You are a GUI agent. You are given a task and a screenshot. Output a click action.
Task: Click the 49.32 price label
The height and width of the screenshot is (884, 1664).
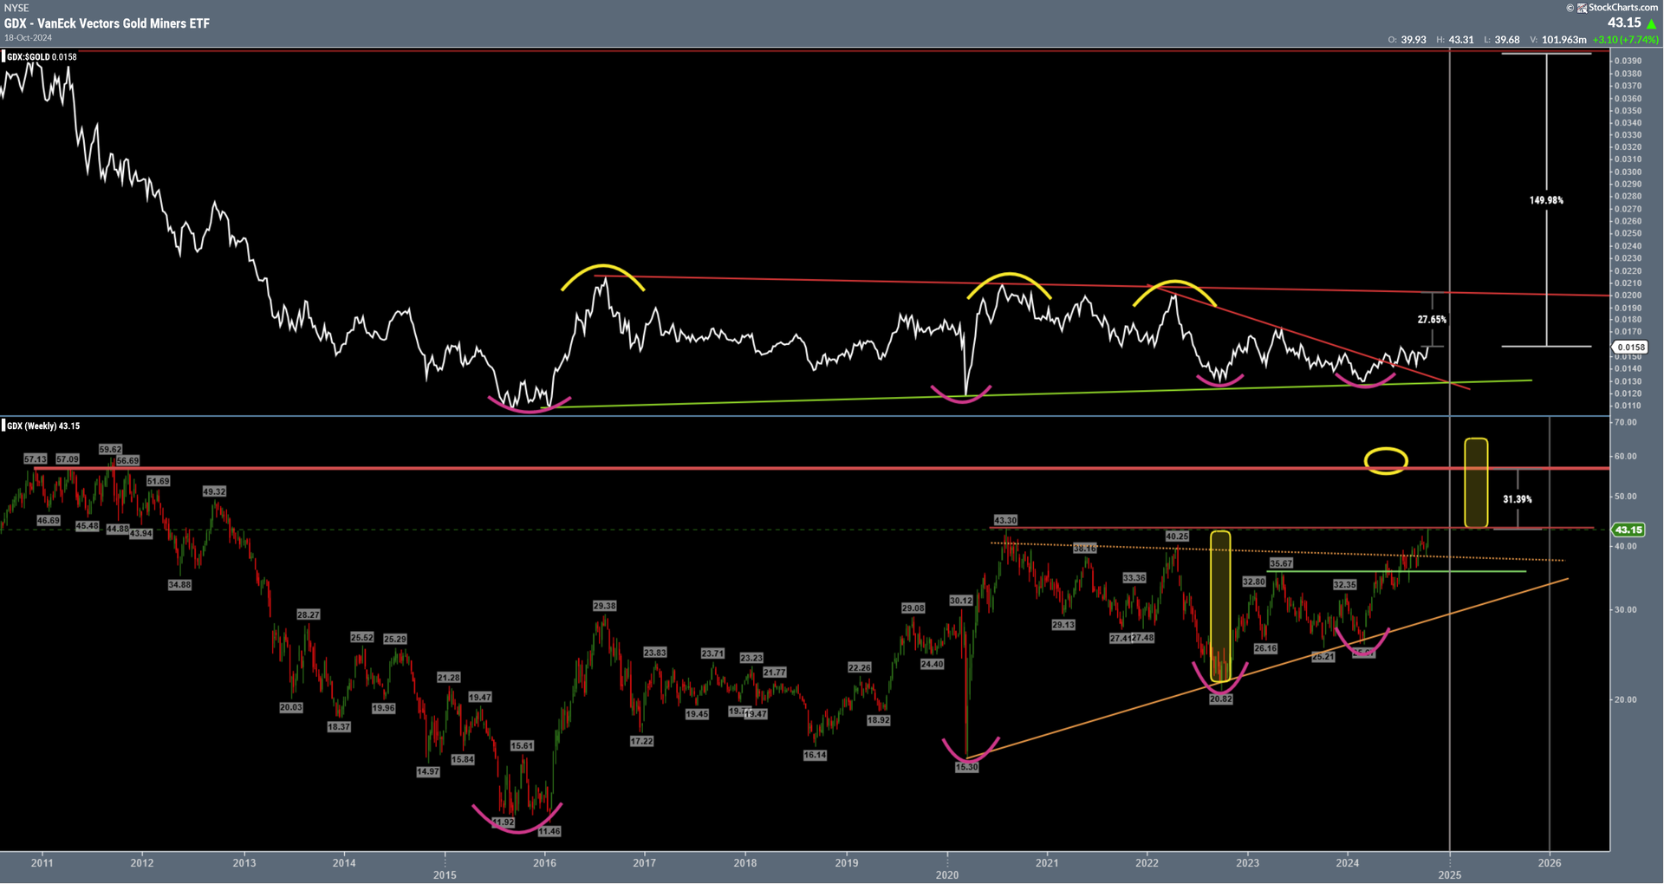pyautogui.click(x=214, y=491)
